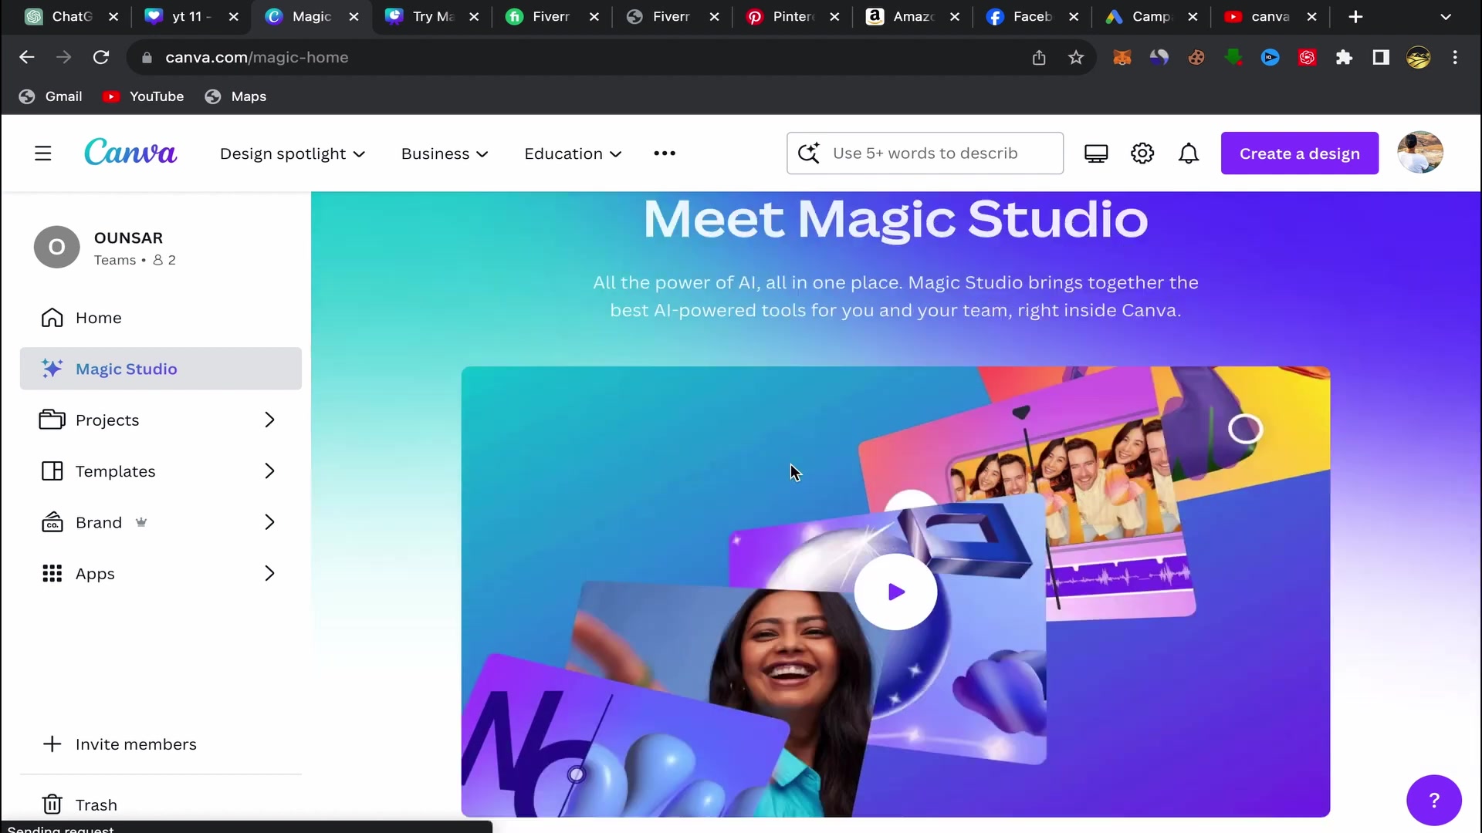This screenshot has height=833, width=1482.
Task: Open the purple help question button
Action: click(1433, 801)
